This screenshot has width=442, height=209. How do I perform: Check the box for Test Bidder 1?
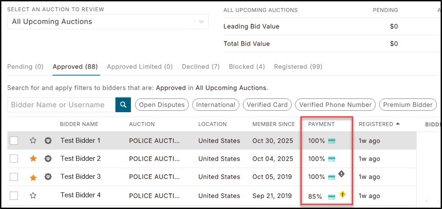pos(14,140)
